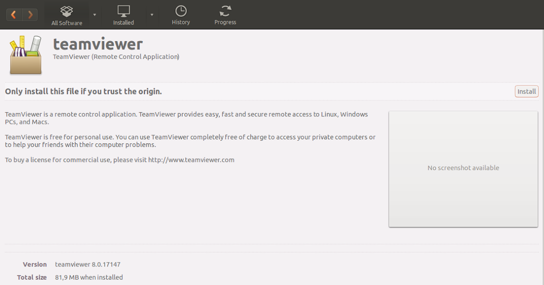
Task: Expand the All Software dropdown arrow
Action: tap(95, 14)
